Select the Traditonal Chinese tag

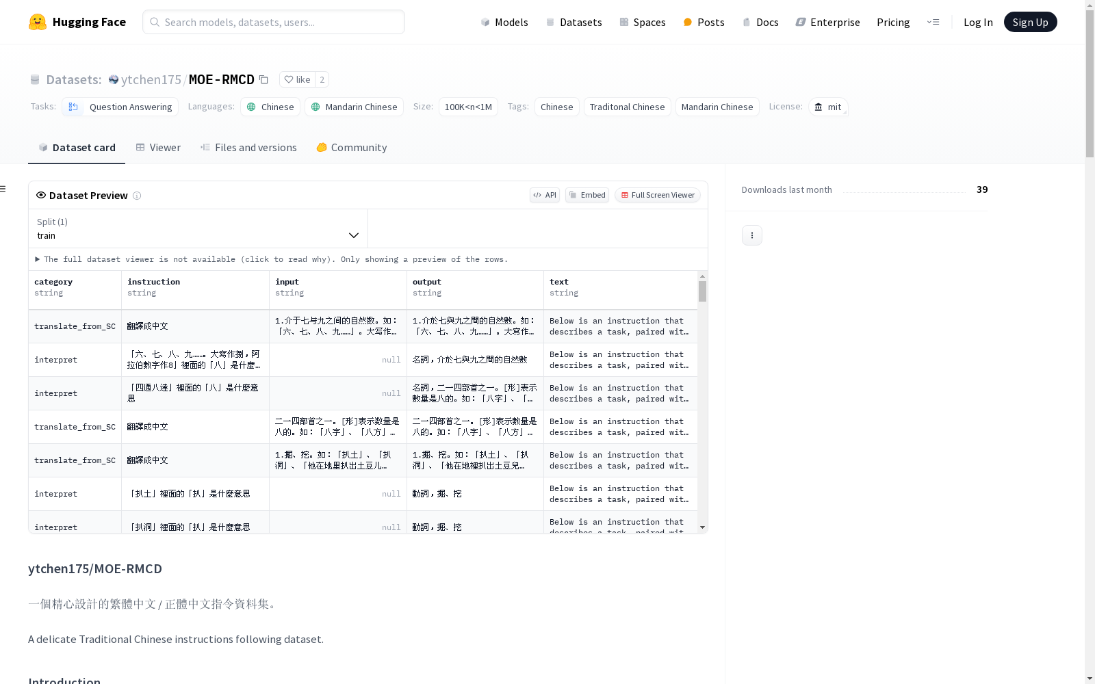pos(627,107)
